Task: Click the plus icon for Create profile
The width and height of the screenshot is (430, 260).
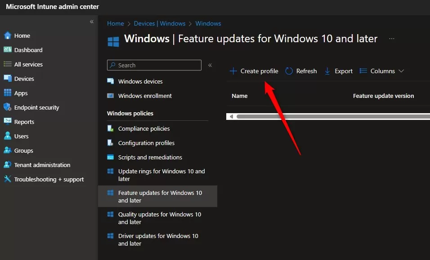Action: [x=233, y=71]
